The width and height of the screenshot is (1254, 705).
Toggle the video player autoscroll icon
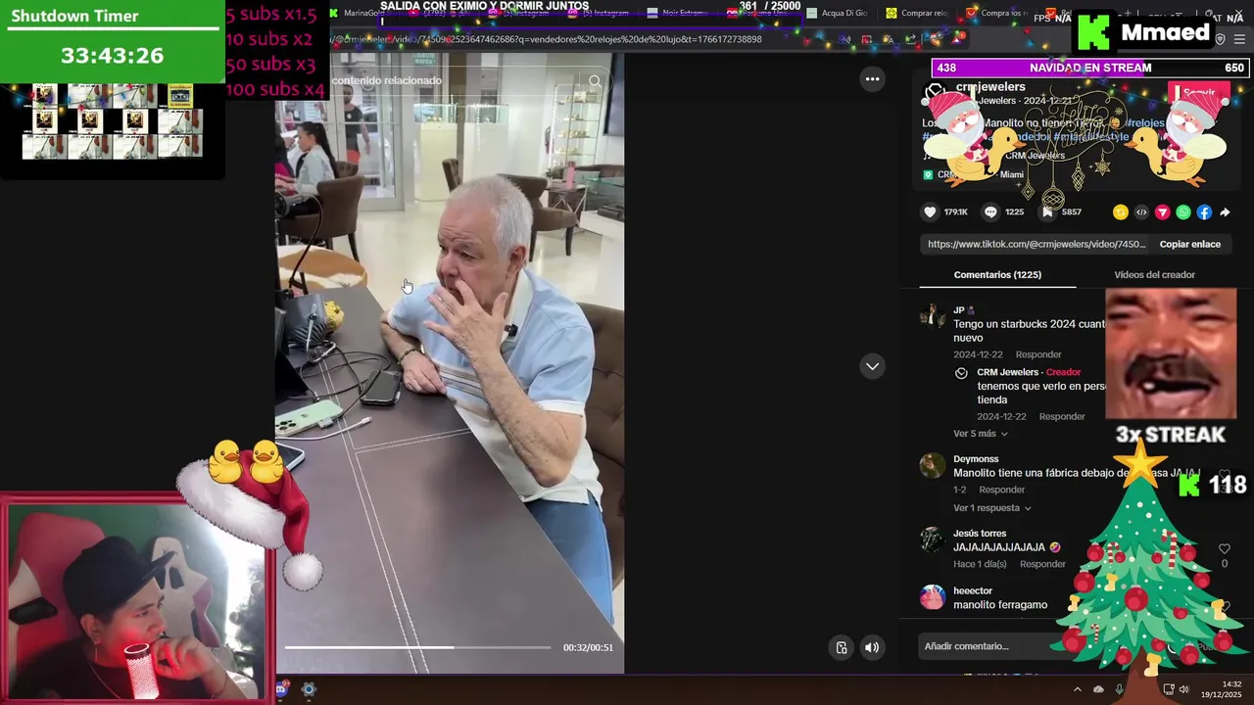842,647
